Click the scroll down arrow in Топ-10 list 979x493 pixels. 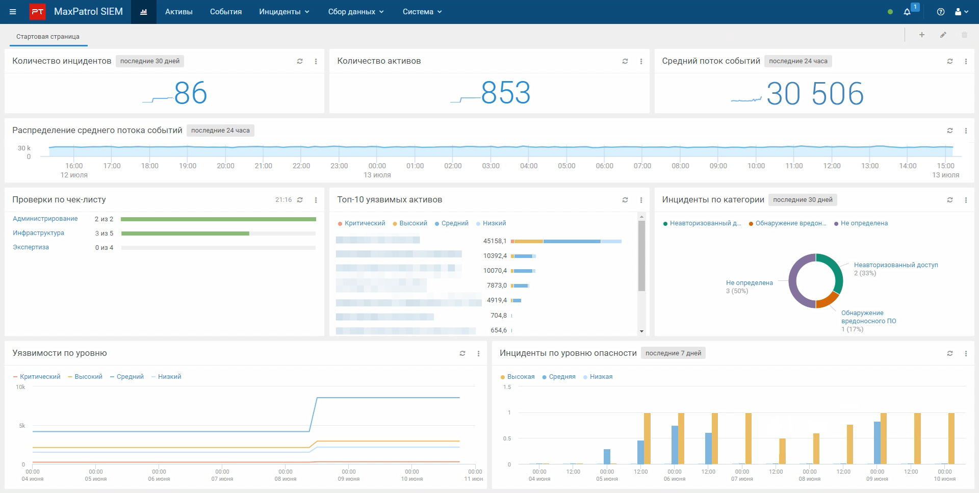(x=641, y=331)
